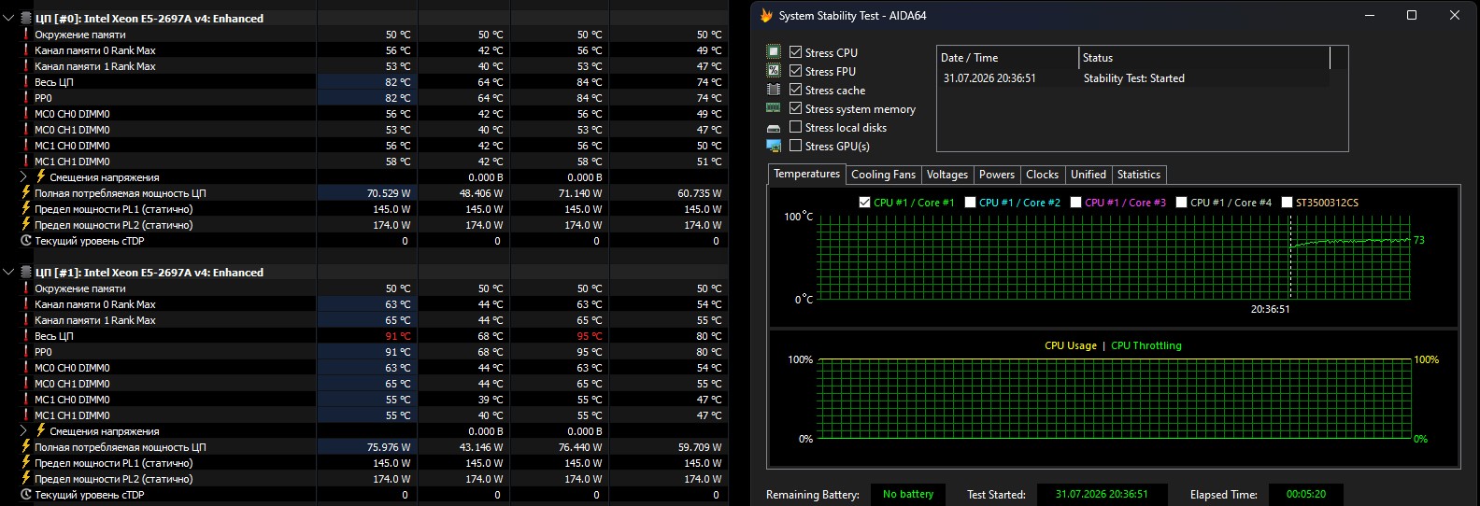Show ST3500312CS temperature graph line

[1287, 202]
